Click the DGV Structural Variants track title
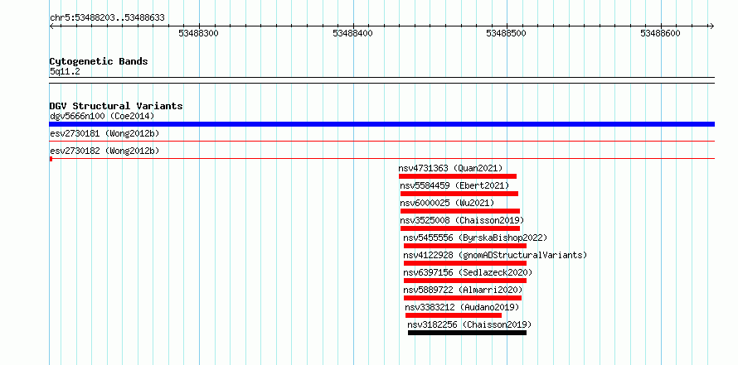This screenshot has height=365, width=738. pos(116,106)
